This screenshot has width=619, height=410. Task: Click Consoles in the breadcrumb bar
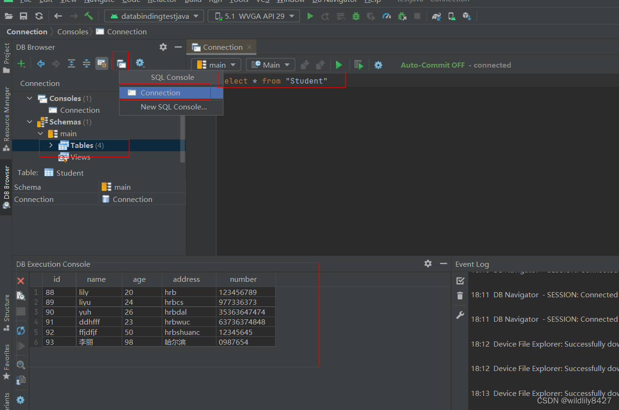73,31
